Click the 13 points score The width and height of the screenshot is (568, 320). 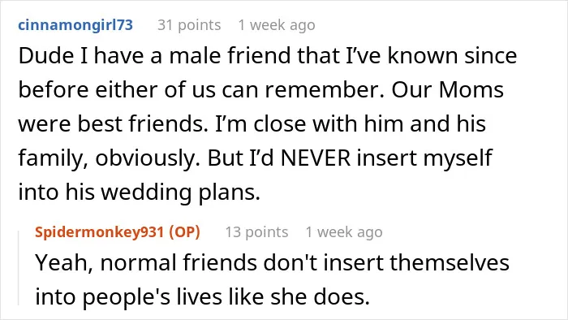click(257, 232)
